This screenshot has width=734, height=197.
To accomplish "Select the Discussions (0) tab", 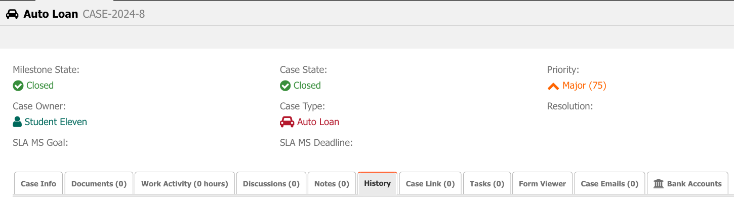I will click(271, 184).
